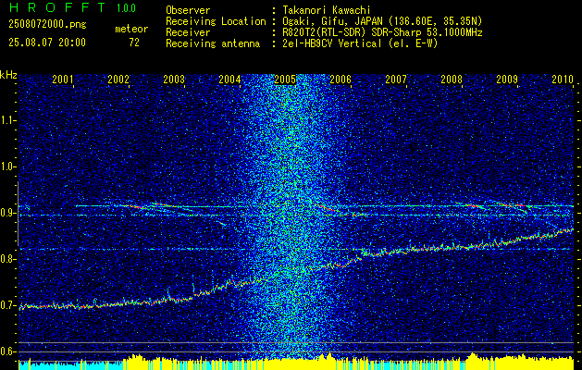Click the 1.0 kHz frequency label
Screen dimensions: 582x370
pyautogui.click(x=7, y=166)
